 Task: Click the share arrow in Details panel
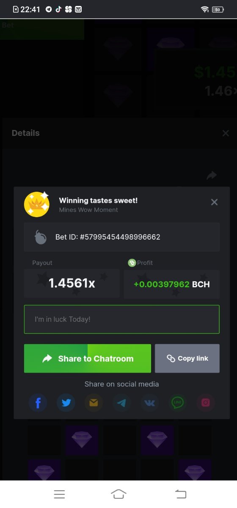[212, 175]
